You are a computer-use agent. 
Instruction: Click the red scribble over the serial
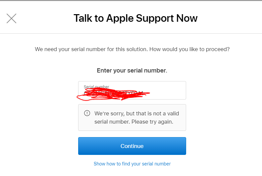point(113,94)
